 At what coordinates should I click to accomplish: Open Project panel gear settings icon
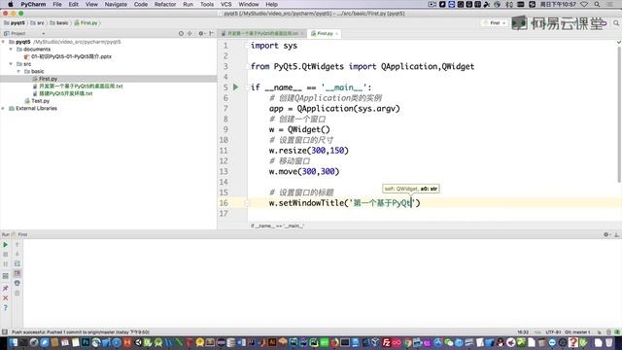(x=201, y=33)
